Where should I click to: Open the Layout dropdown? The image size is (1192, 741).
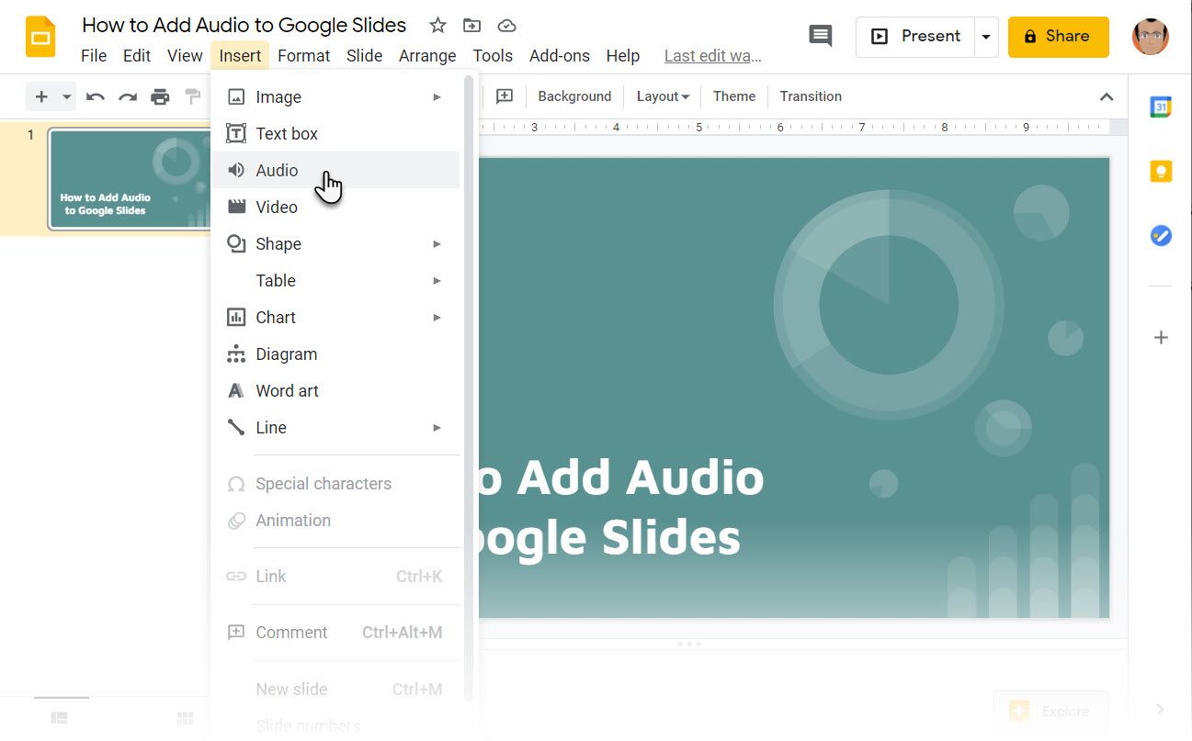click(662, 95)
